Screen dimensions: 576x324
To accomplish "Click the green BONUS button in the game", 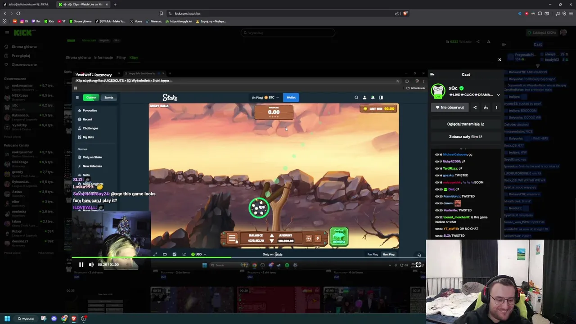I will coord(339,237).
